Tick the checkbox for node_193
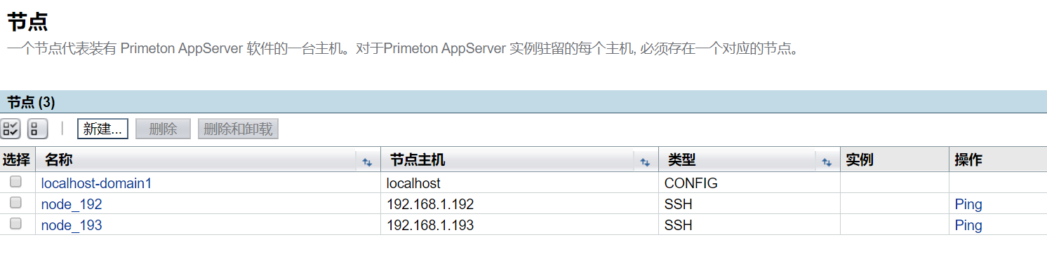The width and height of the screenshot is (1047, 263). tap(15, 224)
